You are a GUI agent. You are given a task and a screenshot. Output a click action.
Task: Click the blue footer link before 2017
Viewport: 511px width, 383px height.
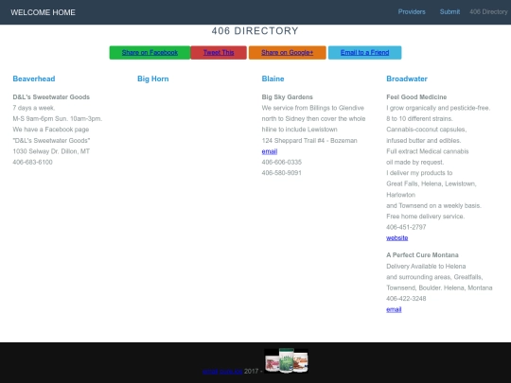click(222, 372)
